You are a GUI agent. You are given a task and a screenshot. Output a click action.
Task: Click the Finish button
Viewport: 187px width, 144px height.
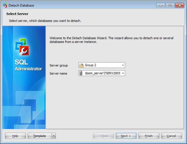(149, 136)
